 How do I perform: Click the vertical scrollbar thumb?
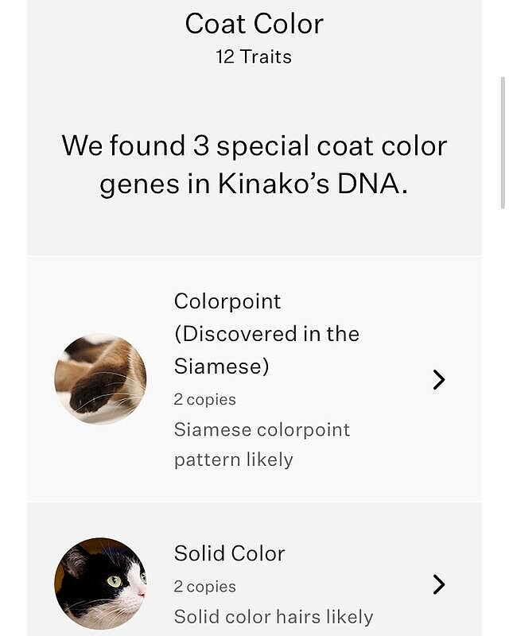click(502, 142)
